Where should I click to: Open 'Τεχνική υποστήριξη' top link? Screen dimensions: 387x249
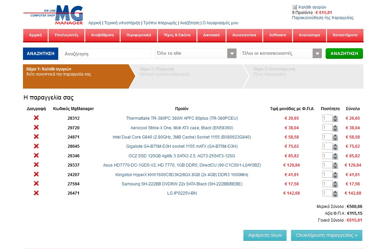(122, 23)
